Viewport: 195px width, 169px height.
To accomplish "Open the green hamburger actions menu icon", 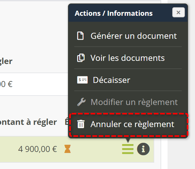I will pyautogui.click(x=128, y=149).
